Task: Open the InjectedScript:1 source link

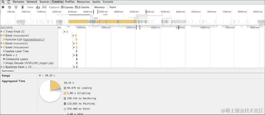Action: (34, 39)
